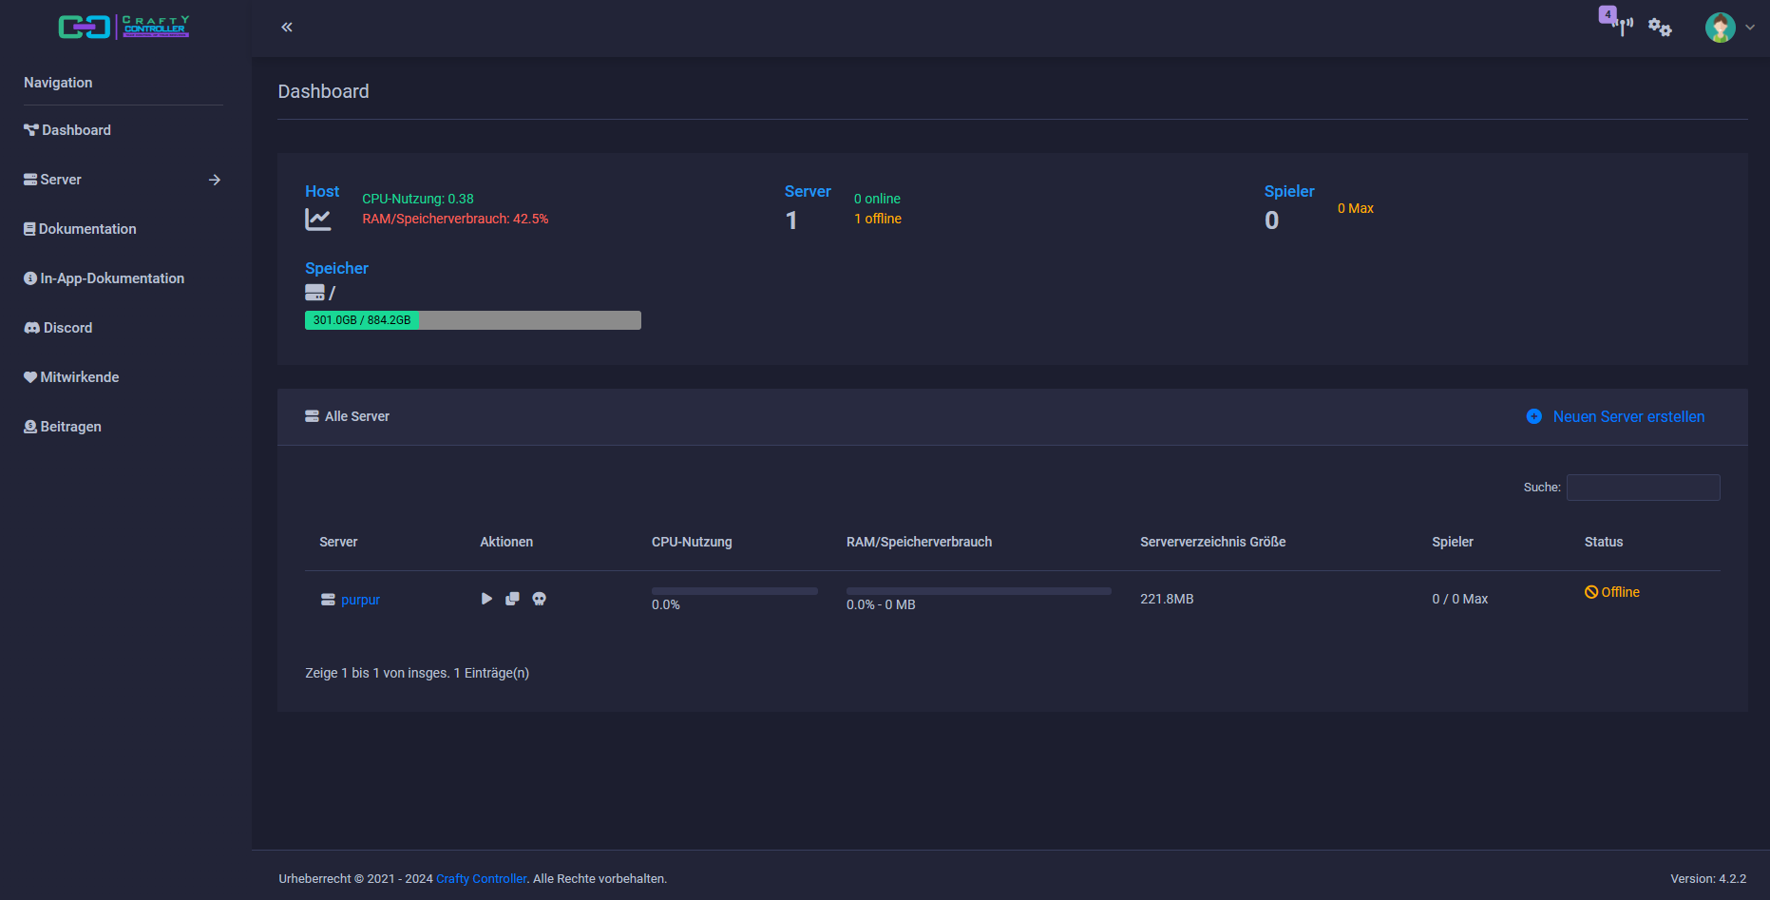The height and width of the screenshot is (900, 1770).
Task: Kill the purpur server via skull icon
Action: 539,599
